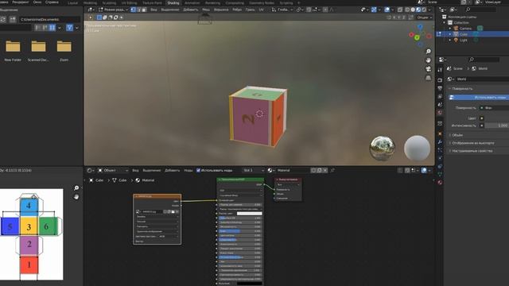Select the Cube row in outliner
This screenshot has height=286, width=509.
click(472, 34)
